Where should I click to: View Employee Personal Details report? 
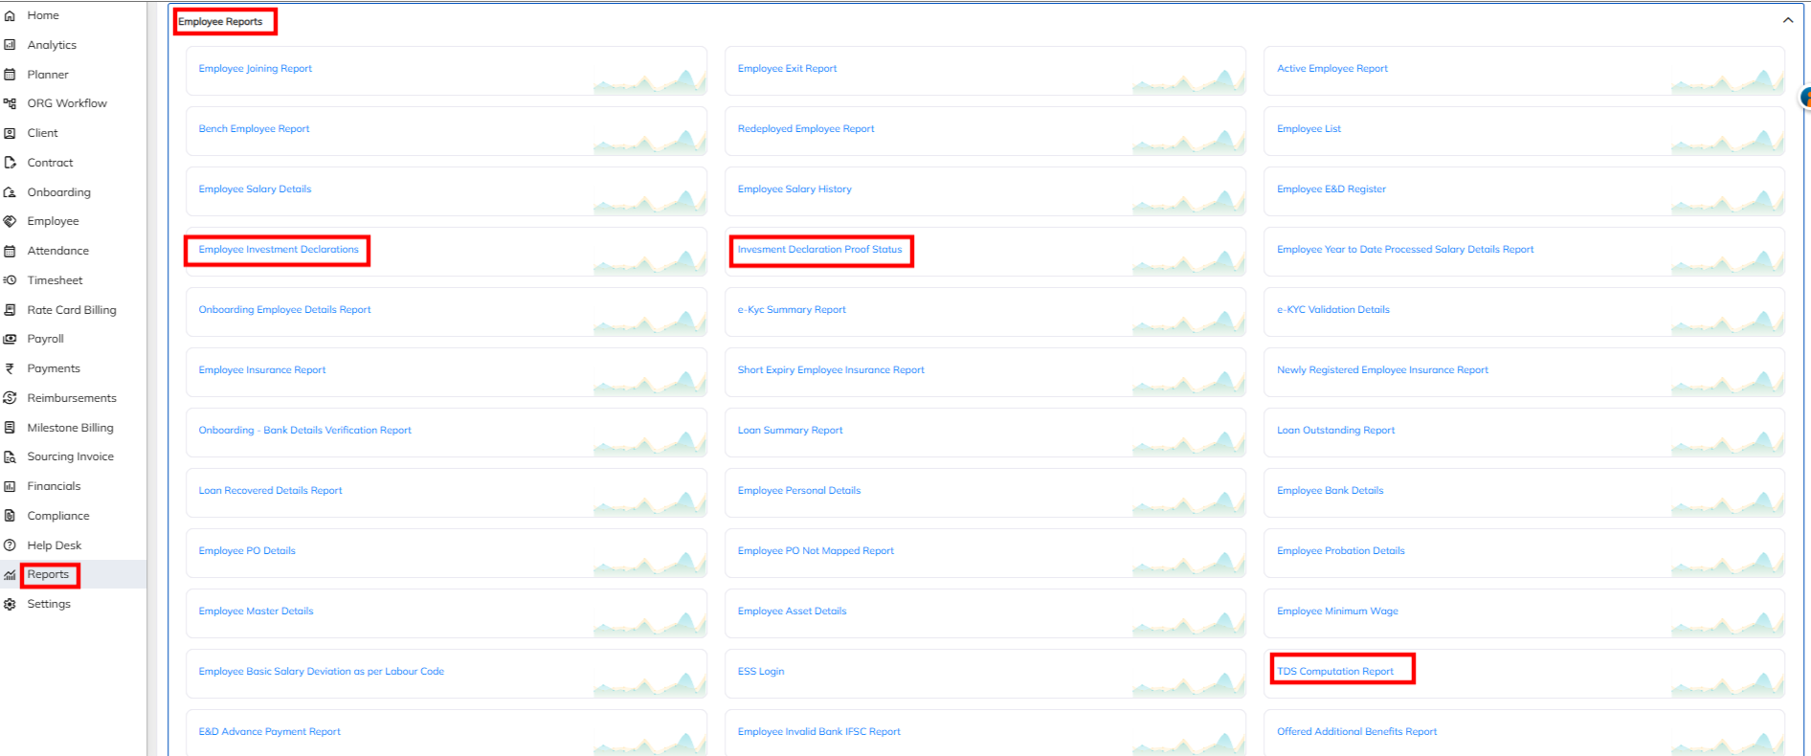(x=799, y=491)
